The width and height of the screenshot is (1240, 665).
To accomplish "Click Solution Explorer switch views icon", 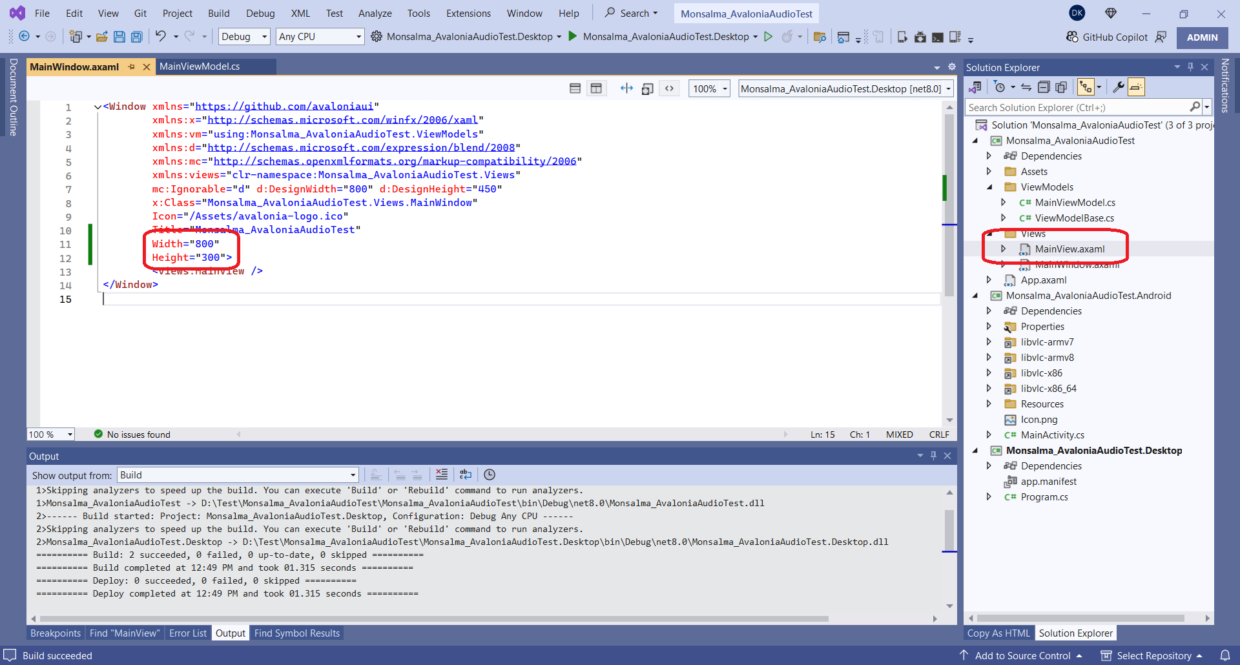I will (975, 87).
